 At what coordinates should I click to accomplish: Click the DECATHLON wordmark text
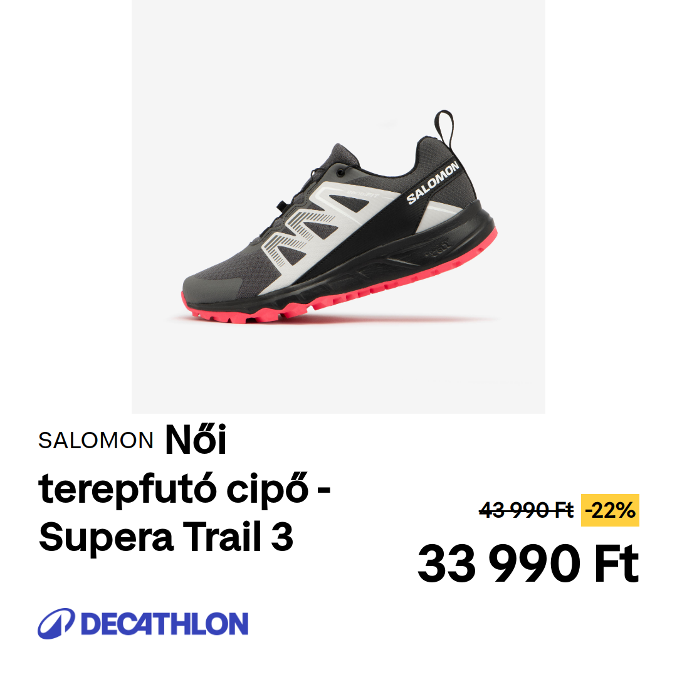[x=164, y=624]
